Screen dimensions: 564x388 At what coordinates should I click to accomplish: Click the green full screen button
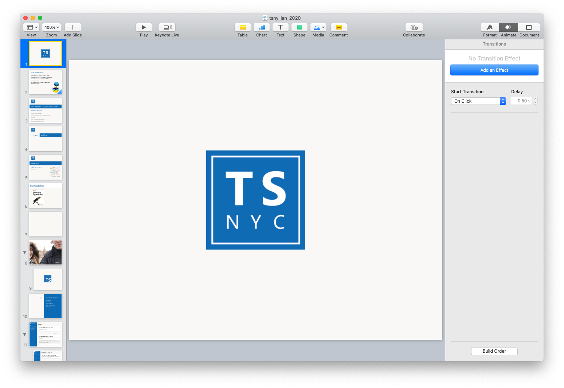[40, 18]
